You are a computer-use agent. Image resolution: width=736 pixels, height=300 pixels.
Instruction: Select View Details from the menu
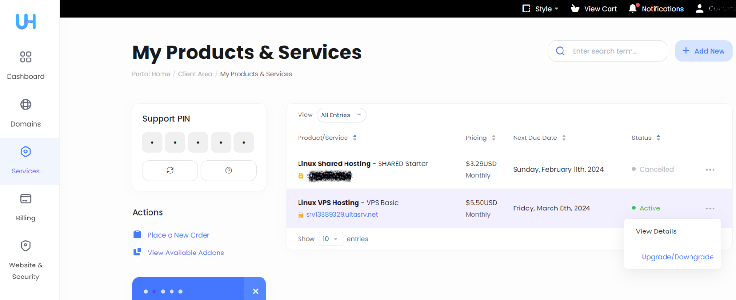(x=656, y=231)
